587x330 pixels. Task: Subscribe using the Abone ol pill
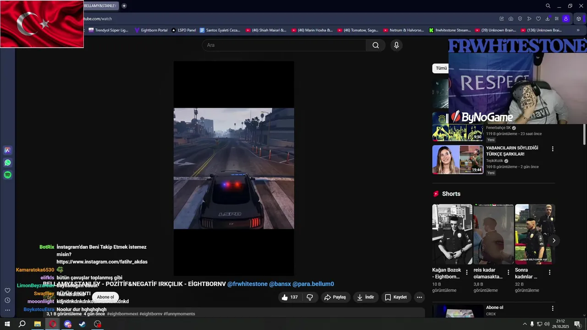[105, 297]
